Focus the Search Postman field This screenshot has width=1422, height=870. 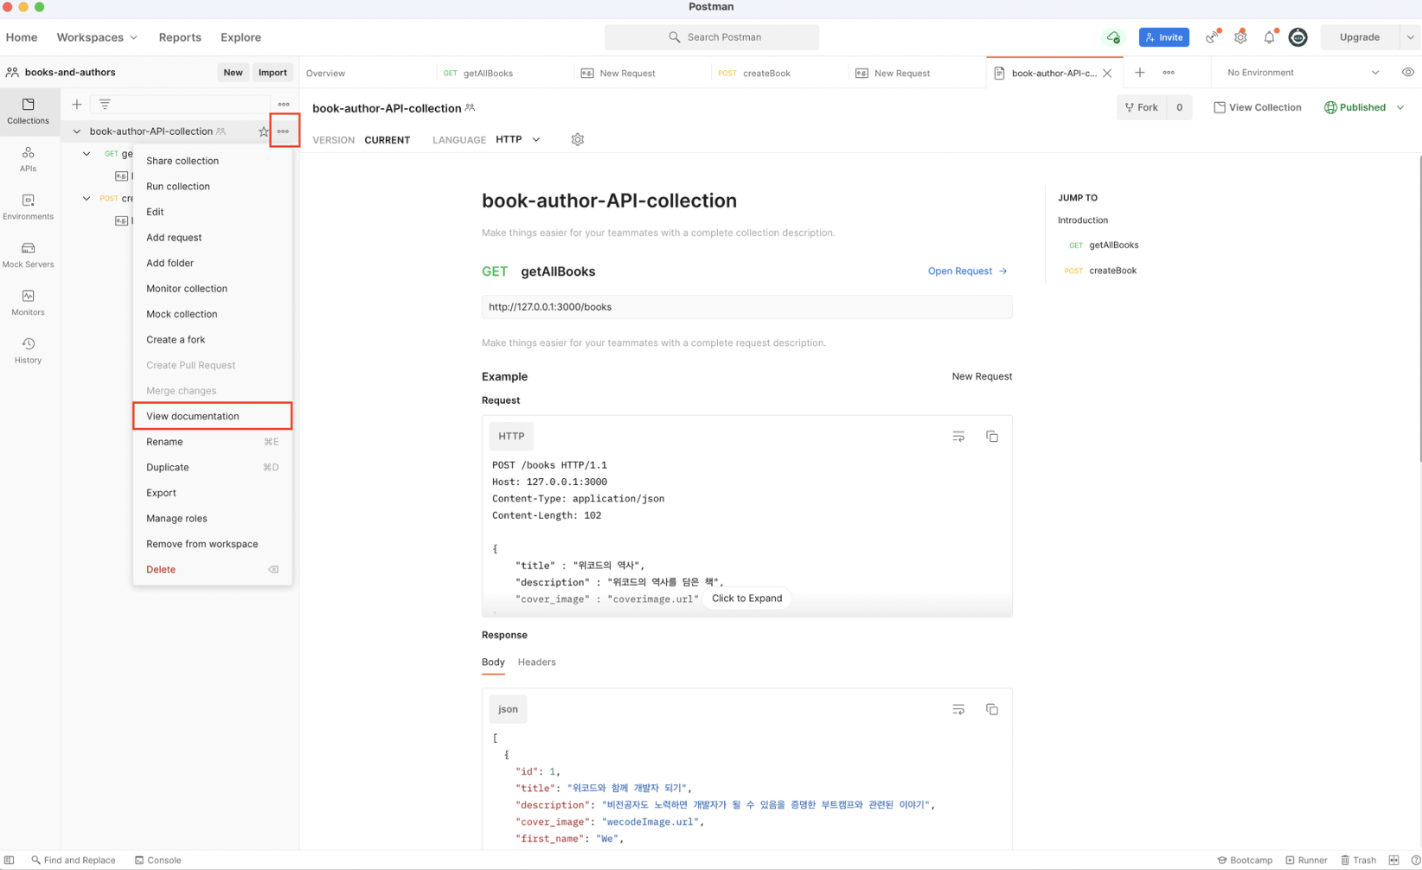[711, 37]
